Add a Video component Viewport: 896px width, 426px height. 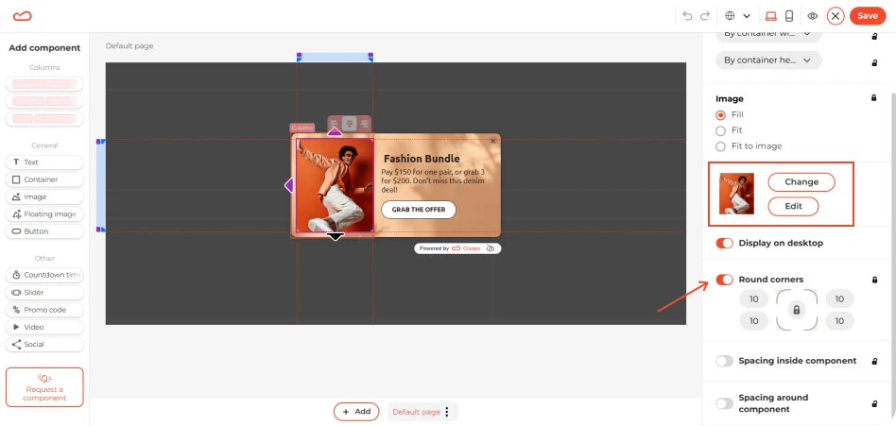pos(44,327)
